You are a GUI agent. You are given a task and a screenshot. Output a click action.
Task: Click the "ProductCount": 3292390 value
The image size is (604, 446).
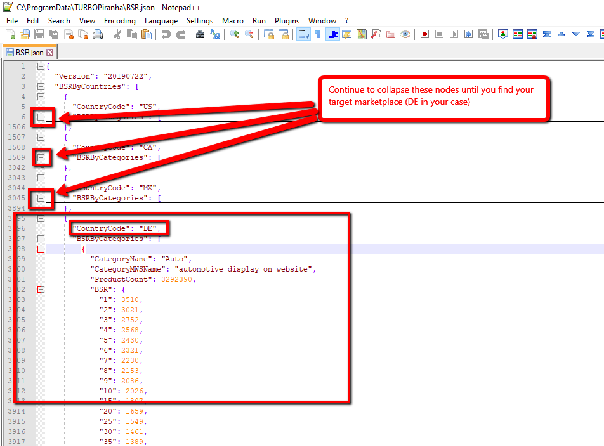pos(176,279)
